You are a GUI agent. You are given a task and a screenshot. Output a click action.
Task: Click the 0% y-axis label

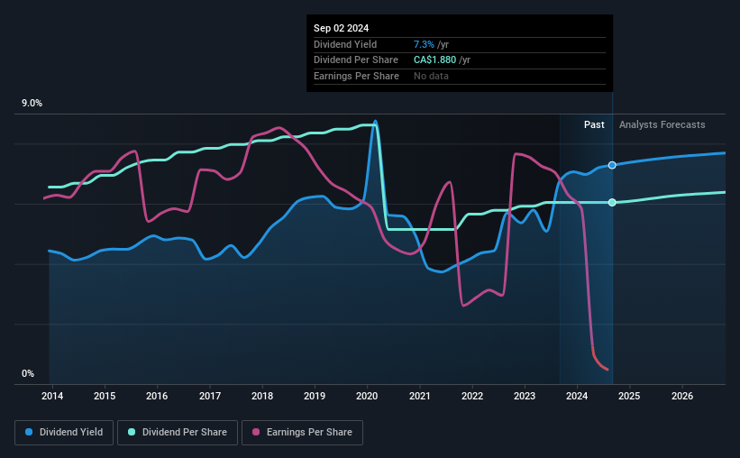point(28,373)
